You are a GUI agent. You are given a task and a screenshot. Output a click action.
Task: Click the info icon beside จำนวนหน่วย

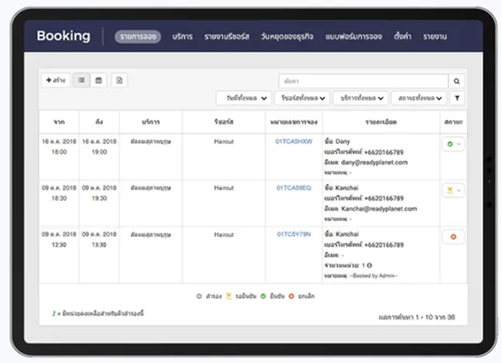(x=370, y=264)
